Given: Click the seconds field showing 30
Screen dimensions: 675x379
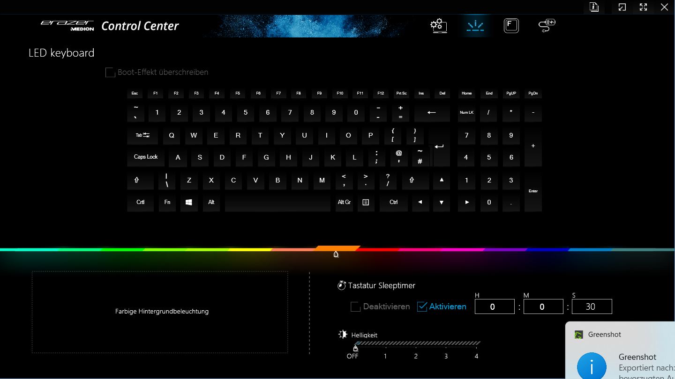Looking at the screenshot, I should (592, 306).
